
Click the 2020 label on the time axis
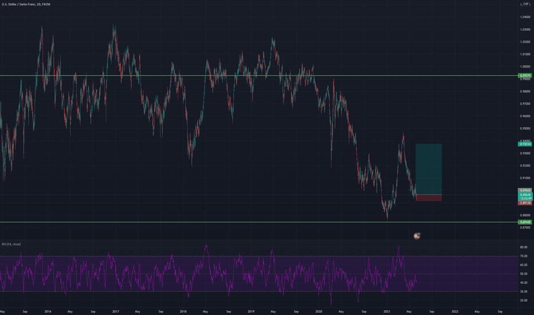click(319, 312)
